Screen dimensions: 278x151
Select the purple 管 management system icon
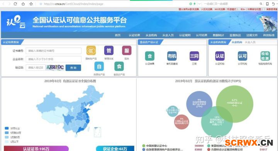point(109,51)
